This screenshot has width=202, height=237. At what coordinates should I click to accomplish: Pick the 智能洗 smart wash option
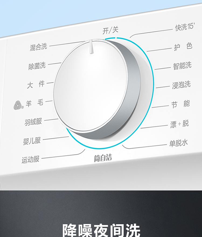(182, 66)
